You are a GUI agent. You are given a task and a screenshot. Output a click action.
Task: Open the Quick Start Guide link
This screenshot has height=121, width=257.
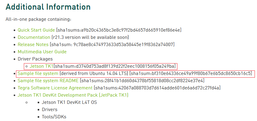point(36,30)
